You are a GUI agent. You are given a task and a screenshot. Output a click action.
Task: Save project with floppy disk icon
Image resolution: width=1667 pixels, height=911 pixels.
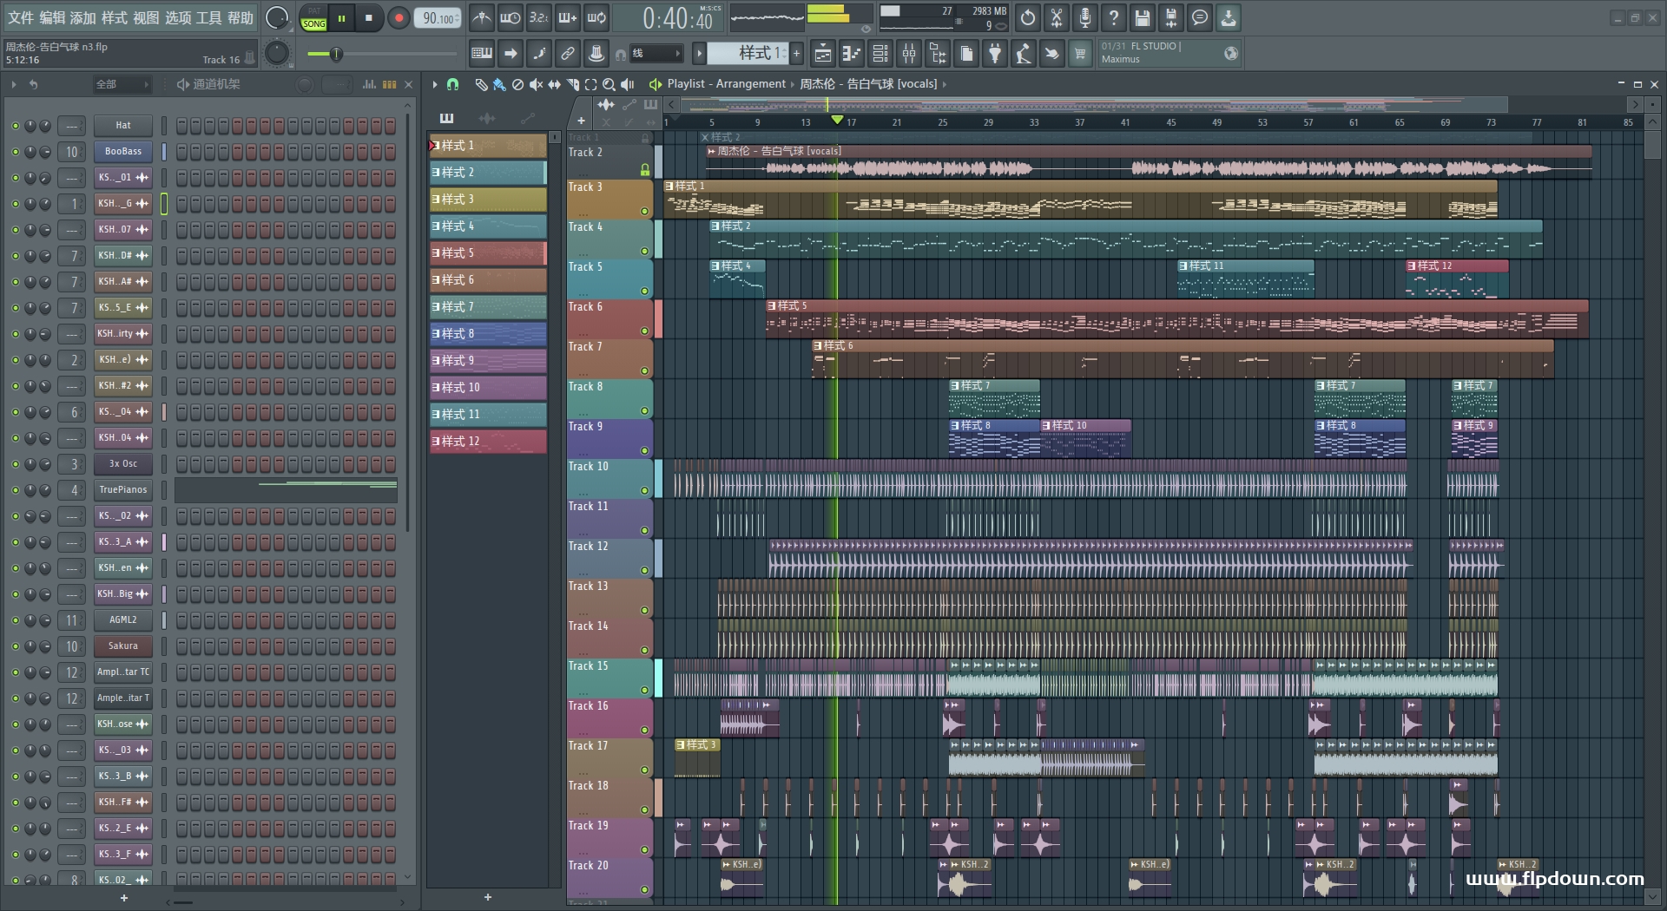tap(1143, 17)
